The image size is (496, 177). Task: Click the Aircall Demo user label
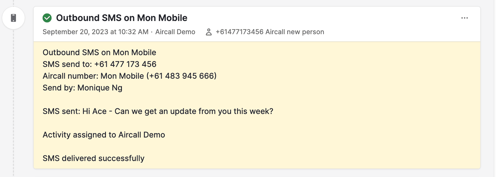coord(175,32)
